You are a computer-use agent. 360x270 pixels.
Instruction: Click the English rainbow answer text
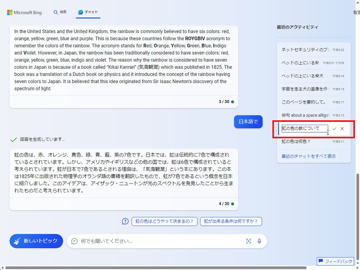(123, 60)
